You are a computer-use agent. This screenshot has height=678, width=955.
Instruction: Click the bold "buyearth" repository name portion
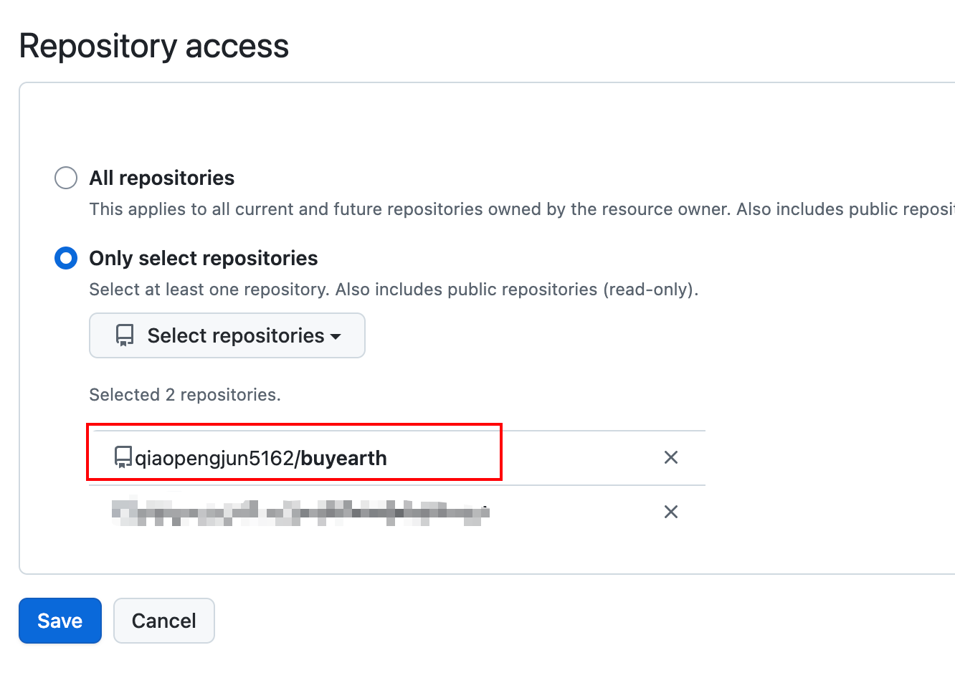[344, 458]
